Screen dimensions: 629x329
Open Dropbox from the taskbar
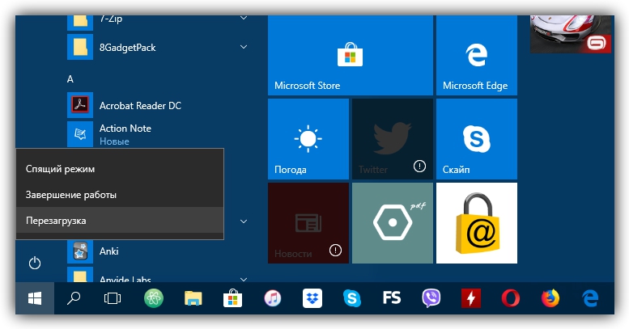312,298
